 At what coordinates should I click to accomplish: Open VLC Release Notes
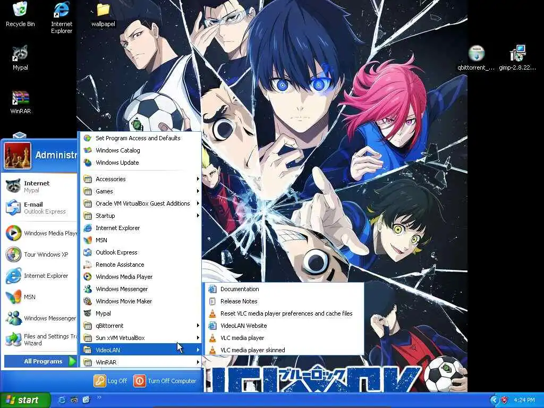point(285,301)
